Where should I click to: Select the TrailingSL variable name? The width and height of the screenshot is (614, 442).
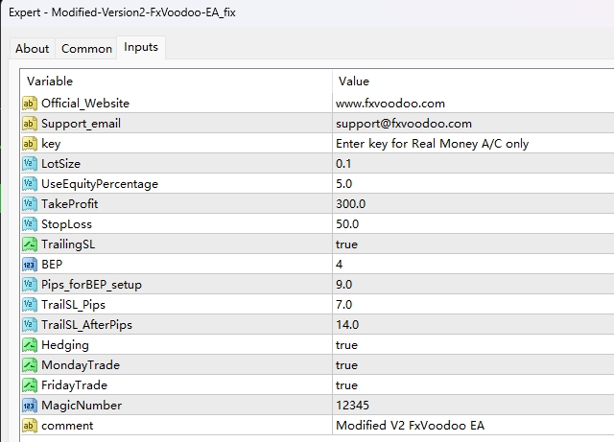(68, 244)
